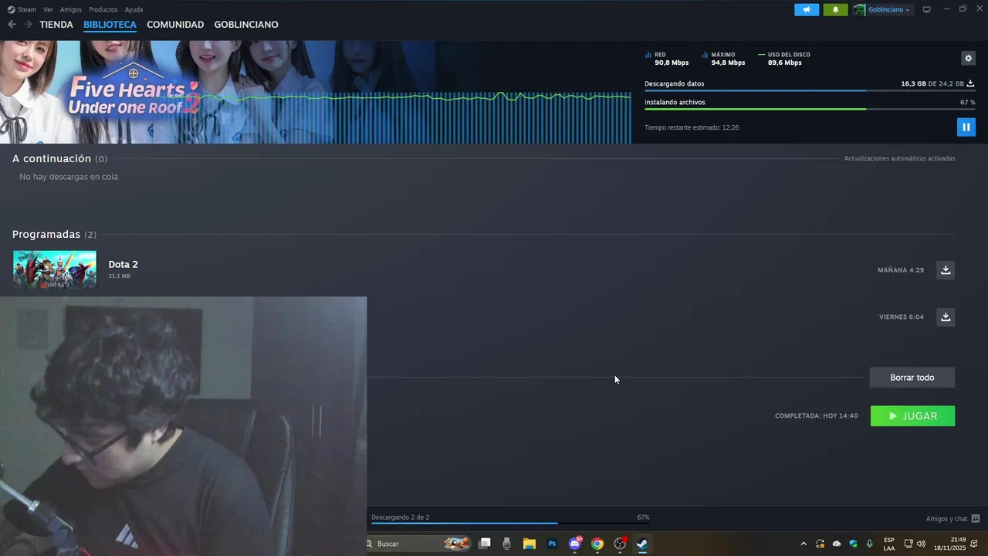Click the Steam taskbar icon
The image size is (988, 556).
pos(642,544)
